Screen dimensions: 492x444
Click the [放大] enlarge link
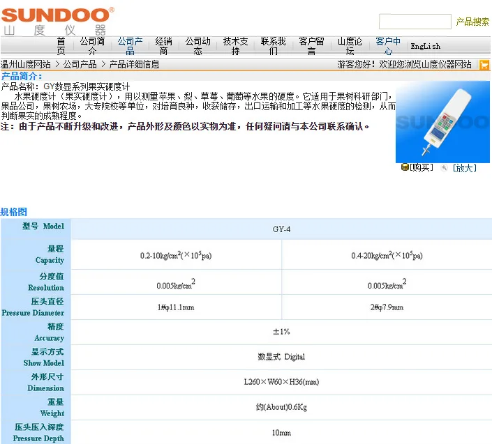[464, 168]
